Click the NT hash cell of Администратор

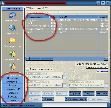point(104,29)
